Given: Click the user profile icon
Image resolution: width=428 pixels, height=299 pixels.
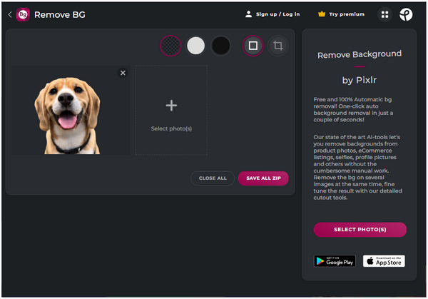Looking at the screenshot, I should pos(248,14).
